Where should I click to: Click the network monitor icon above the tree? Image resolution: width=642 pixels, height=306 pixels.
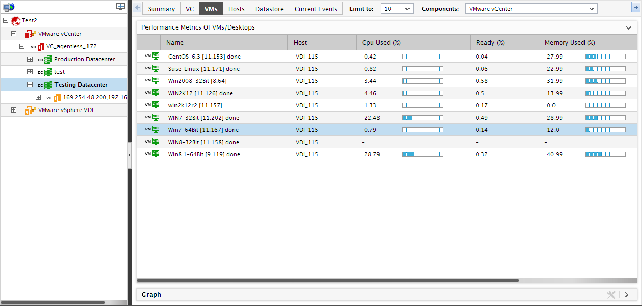pyautogui.click(x=9, y=7)
